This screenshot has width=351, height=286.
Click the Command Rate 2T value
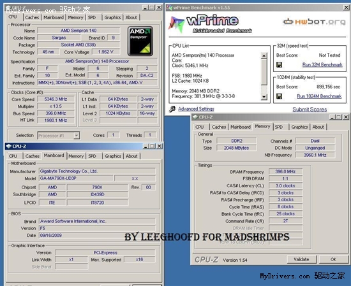pos(285,221)
